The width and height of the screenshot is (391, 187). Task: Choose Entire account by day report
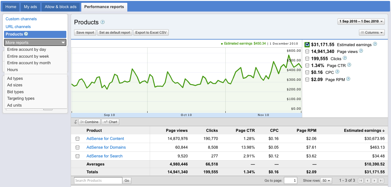[27, 50]
